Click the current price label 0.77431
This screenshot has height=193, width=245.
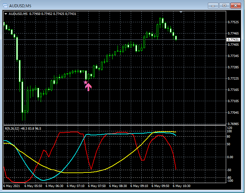click(233, 39)
